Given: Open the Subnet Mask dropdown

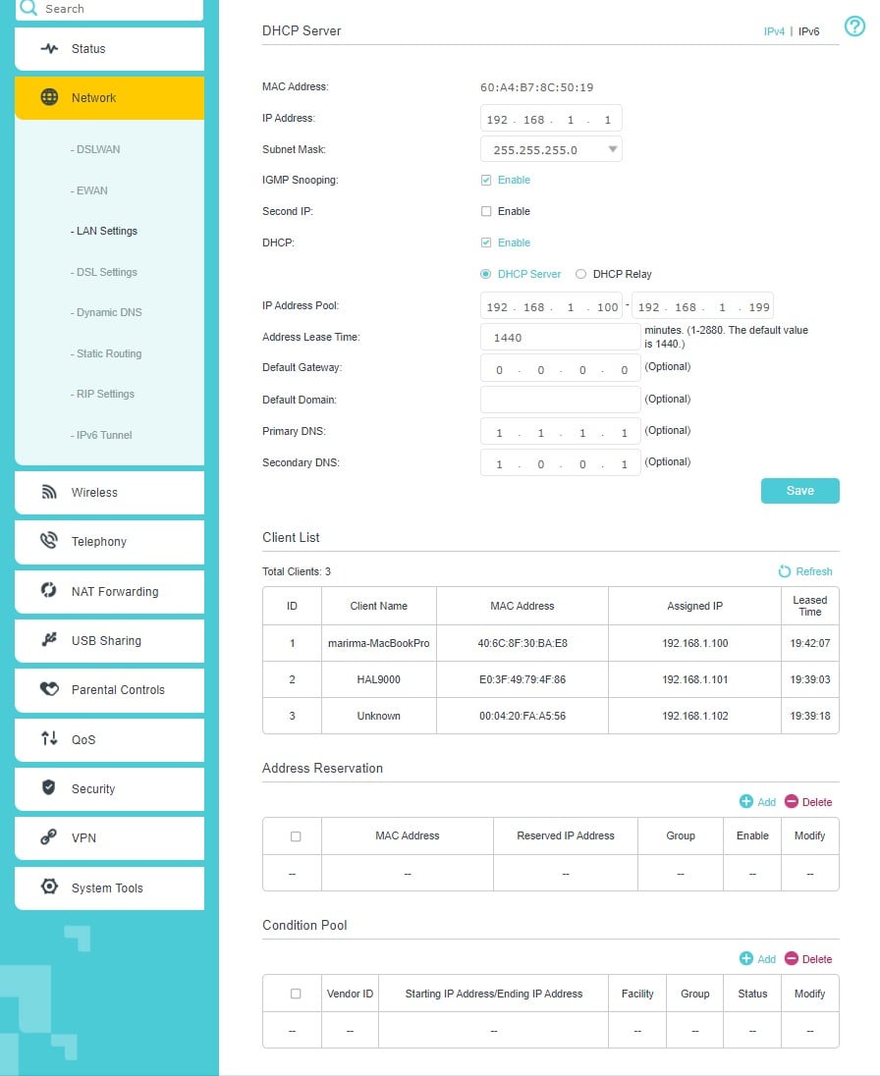Looking at the screenshot, I should pos(551,149).
